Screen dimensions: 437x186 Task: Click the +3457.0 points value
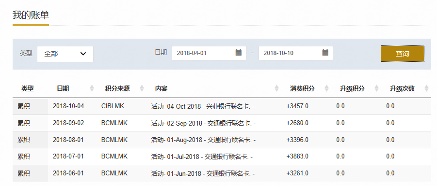tap(297, 106)
